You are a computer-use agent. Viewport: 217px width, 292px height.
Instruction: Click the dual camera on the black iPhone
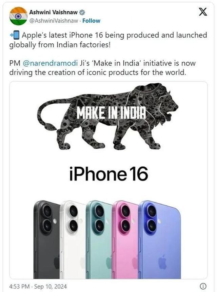(46, 218)
